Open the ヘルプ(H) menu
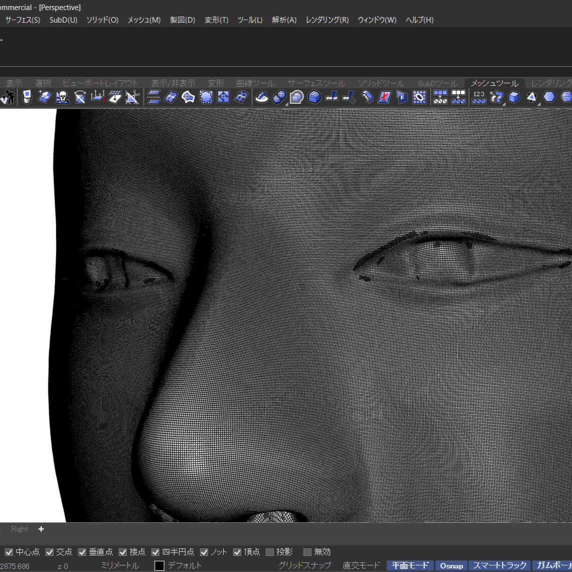The image size is (572, 572). pyautogui.click(x=419, y=20)
